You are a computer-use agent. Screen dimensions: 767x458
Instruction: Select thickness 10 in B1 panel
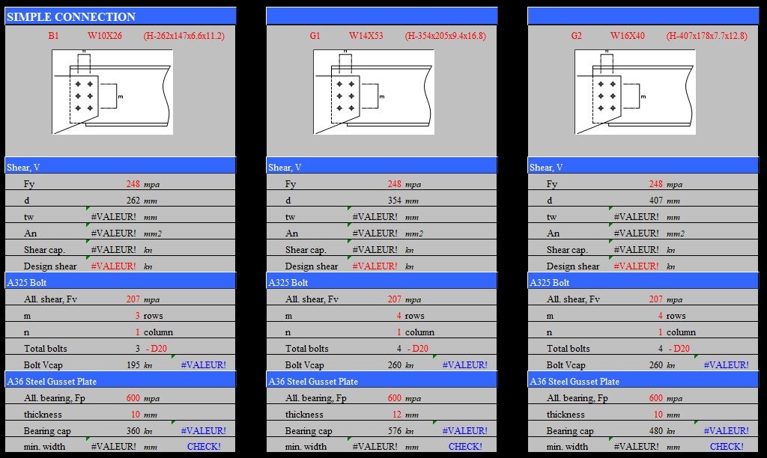click(x=136, y=415)
